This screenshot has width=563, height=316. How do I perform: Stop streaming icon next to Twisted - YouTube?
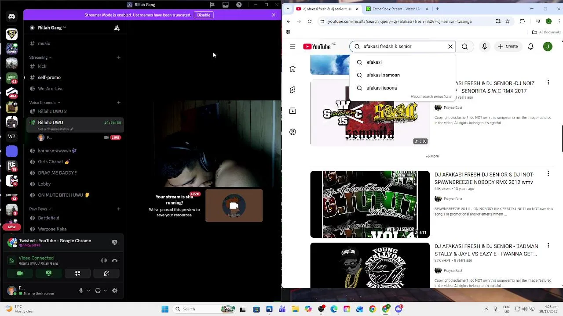114,242
